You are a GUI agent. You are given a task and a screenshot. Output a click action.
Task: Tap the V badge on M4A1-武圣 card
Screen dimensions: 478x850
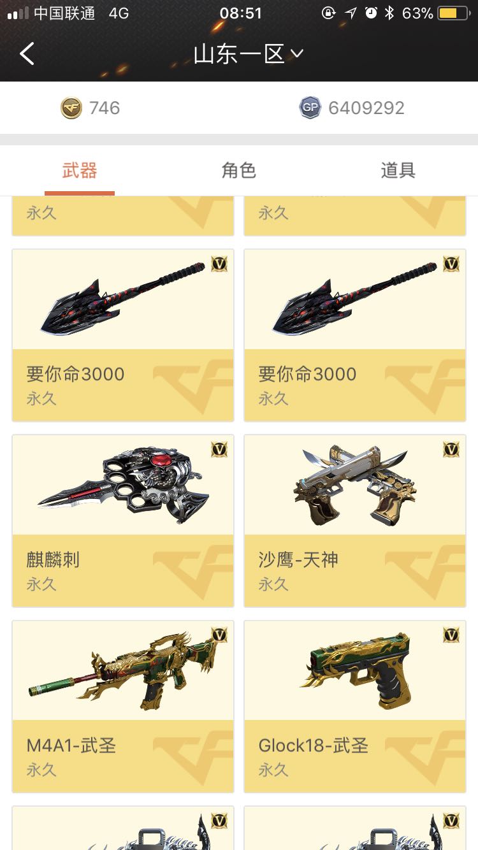219,635
